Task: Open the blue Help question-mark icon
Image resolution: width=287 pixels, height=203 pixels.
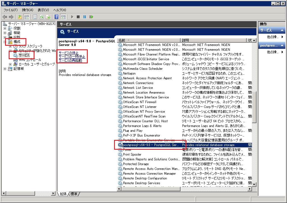Action: (x=57, y=17)
